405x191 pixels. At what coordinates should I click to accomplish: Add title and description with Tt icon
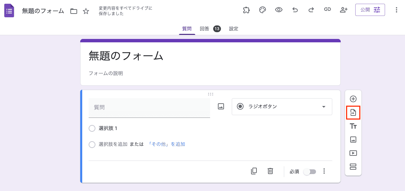pos(353,126)
